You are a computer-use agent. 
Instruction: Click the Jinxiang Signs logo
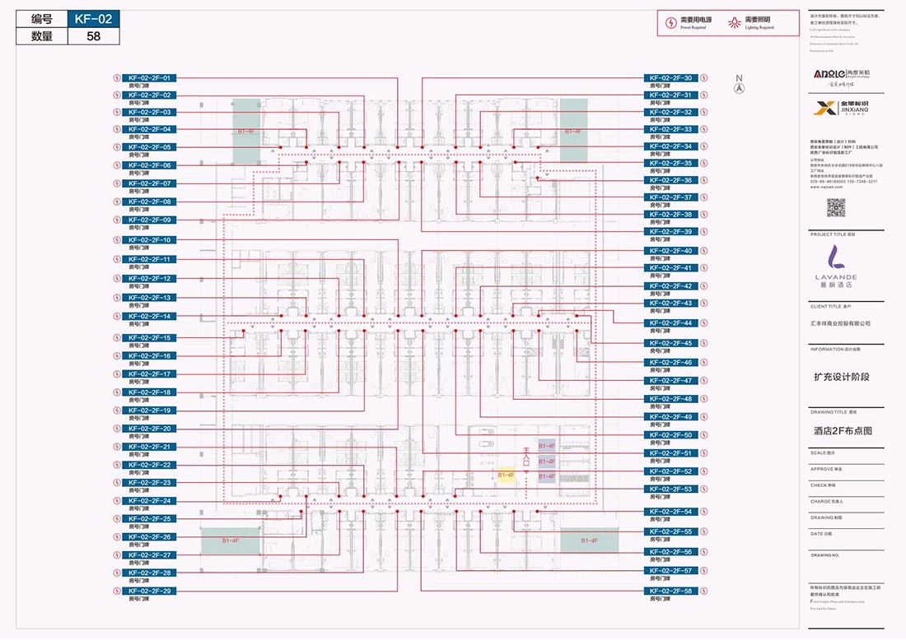pyautogui.click(x=836, y=107)
